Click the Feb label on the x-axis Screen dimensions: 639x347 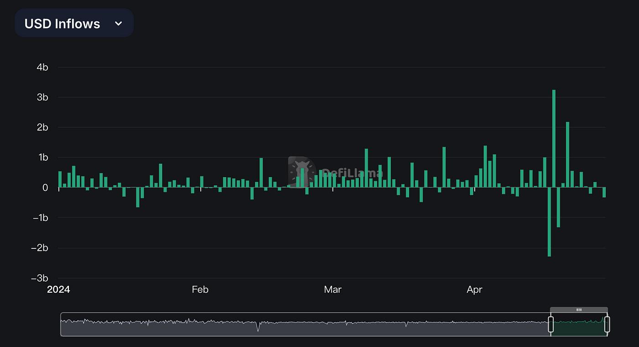tap(200, 289)
